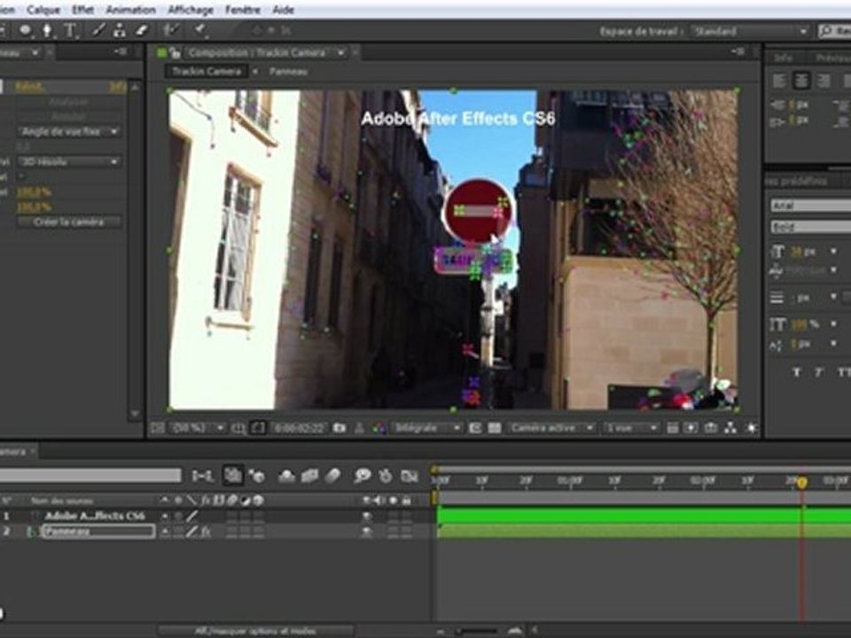The width and height of the screenshot is (851, 638).
Task: Take a snapshot with camera icon
Action: tap(340, 428)
